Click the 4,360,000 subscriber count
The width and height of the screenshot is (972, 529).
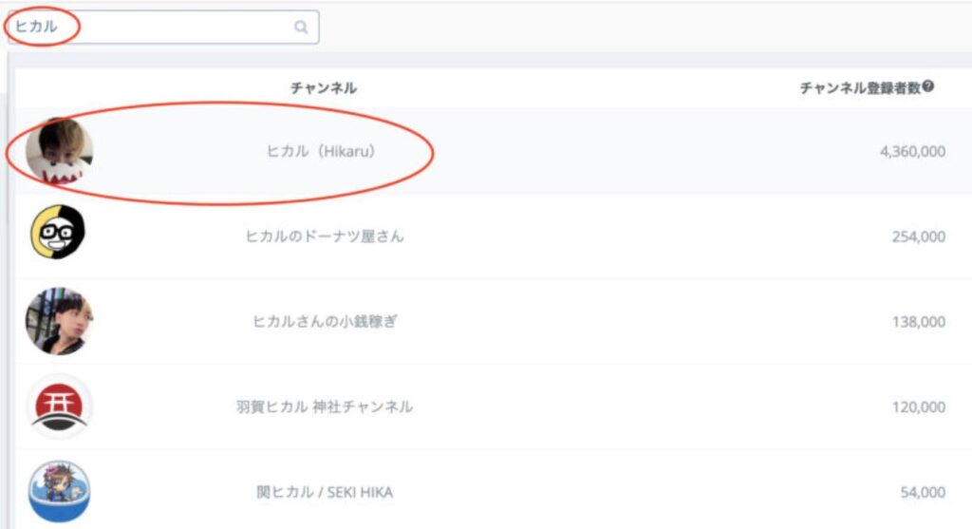[912, 151]
